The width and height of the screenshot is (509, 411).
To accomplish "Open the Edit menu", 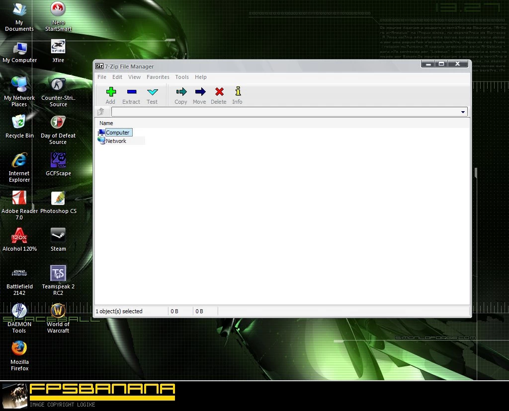I will (x=117, y=77).
